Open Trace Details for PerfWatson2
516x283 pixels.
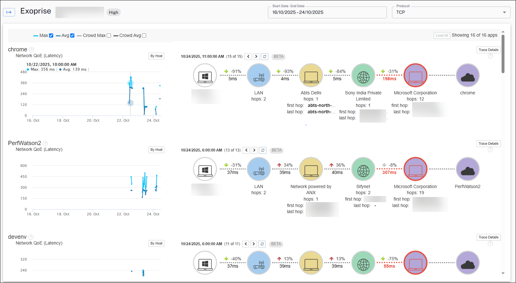488,143
